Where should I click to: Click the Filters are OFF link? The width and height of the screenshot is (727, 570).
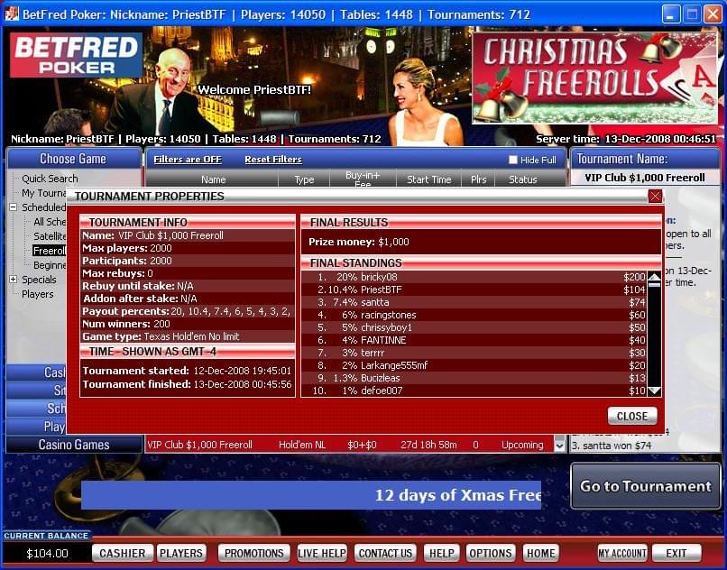188,160
